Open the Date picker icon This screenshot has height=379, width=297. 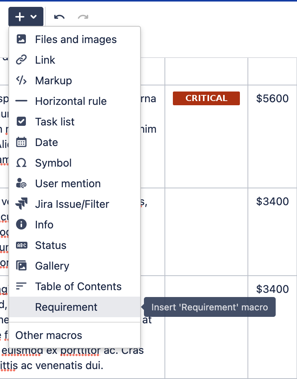click(x=21, y=142)
